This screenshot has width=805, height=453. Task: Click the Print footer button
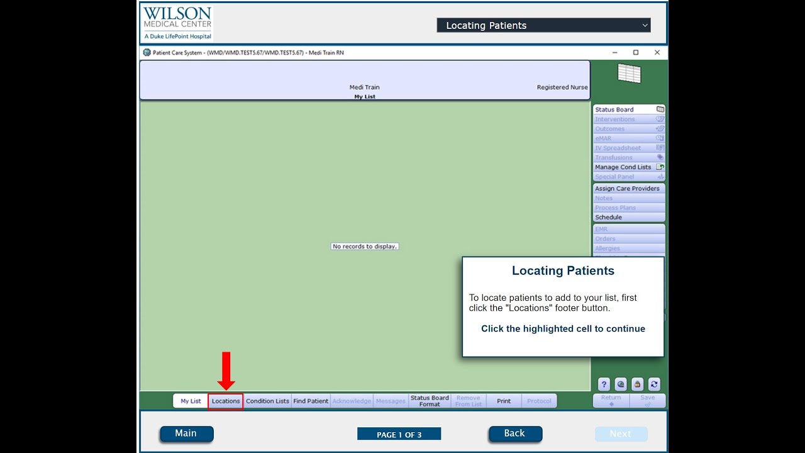click(504, 401)
